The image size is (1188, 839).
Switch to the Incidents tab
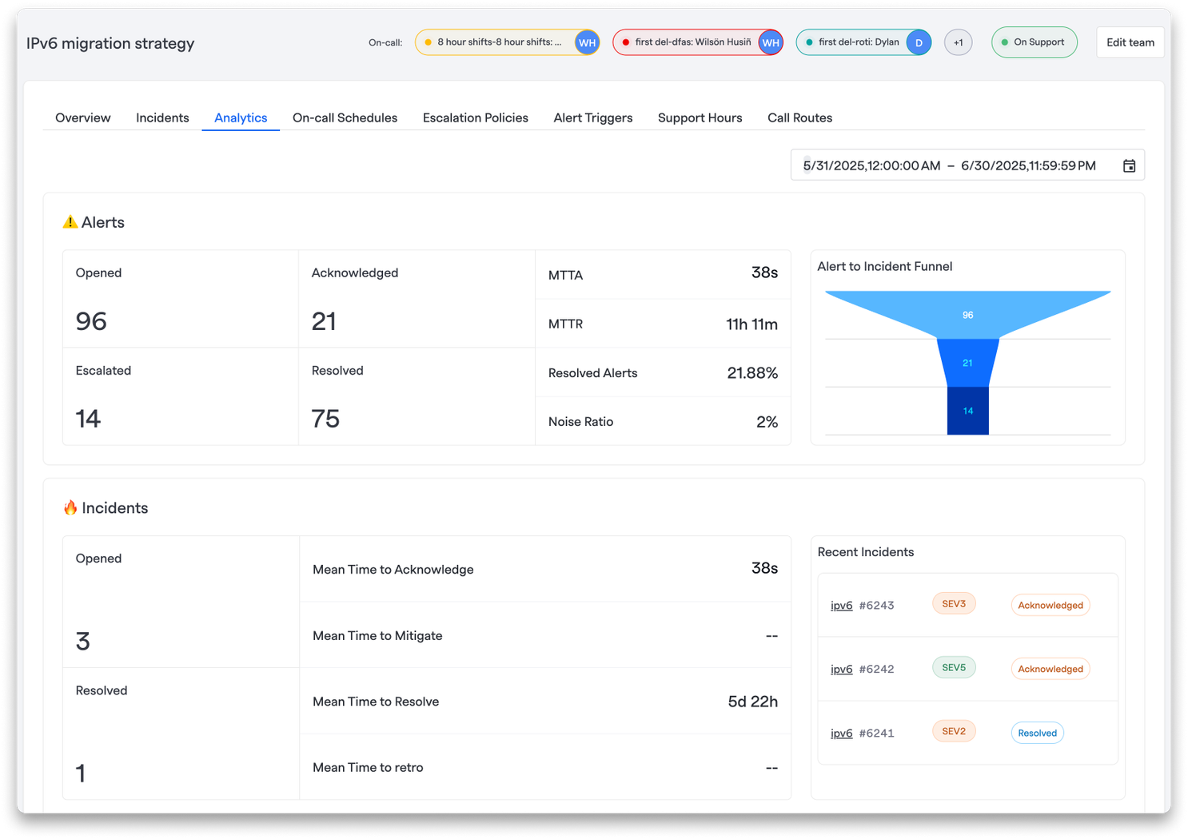tap(162, 117)
